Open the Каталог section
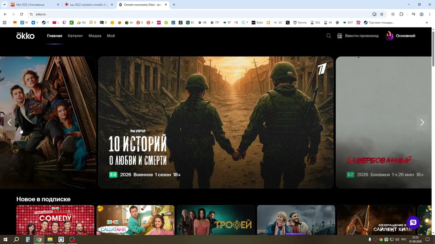The width and height of the screenshot is (435, 244). tap(75, 36)
